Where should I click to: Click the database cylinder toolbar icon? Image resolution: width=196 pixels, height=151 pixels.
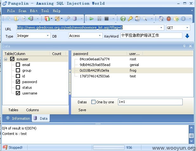point(75,19)
